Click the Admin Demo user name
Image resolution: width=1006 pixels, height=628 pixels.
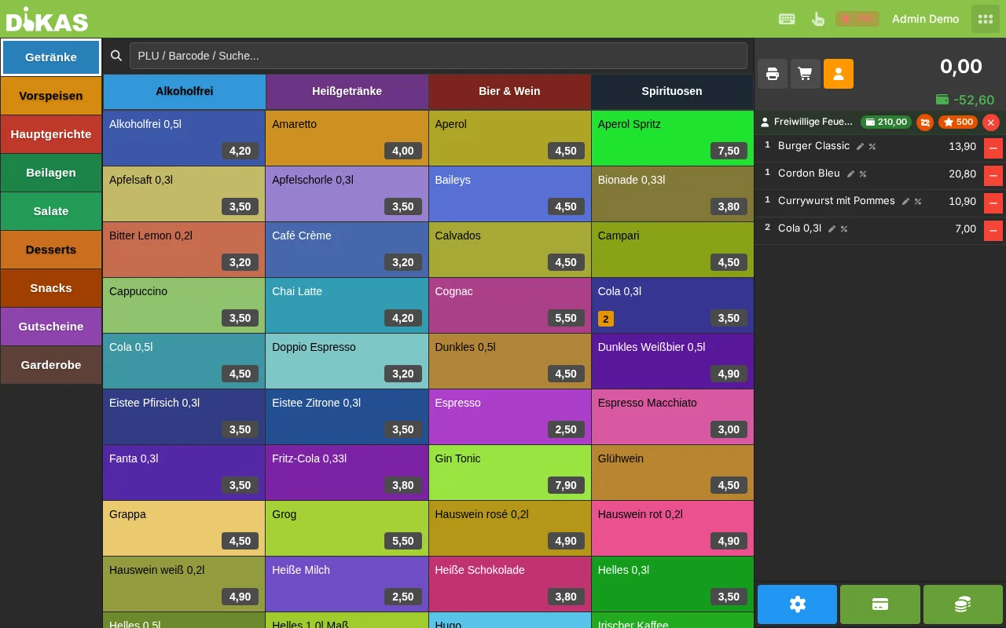coord(925,19)
